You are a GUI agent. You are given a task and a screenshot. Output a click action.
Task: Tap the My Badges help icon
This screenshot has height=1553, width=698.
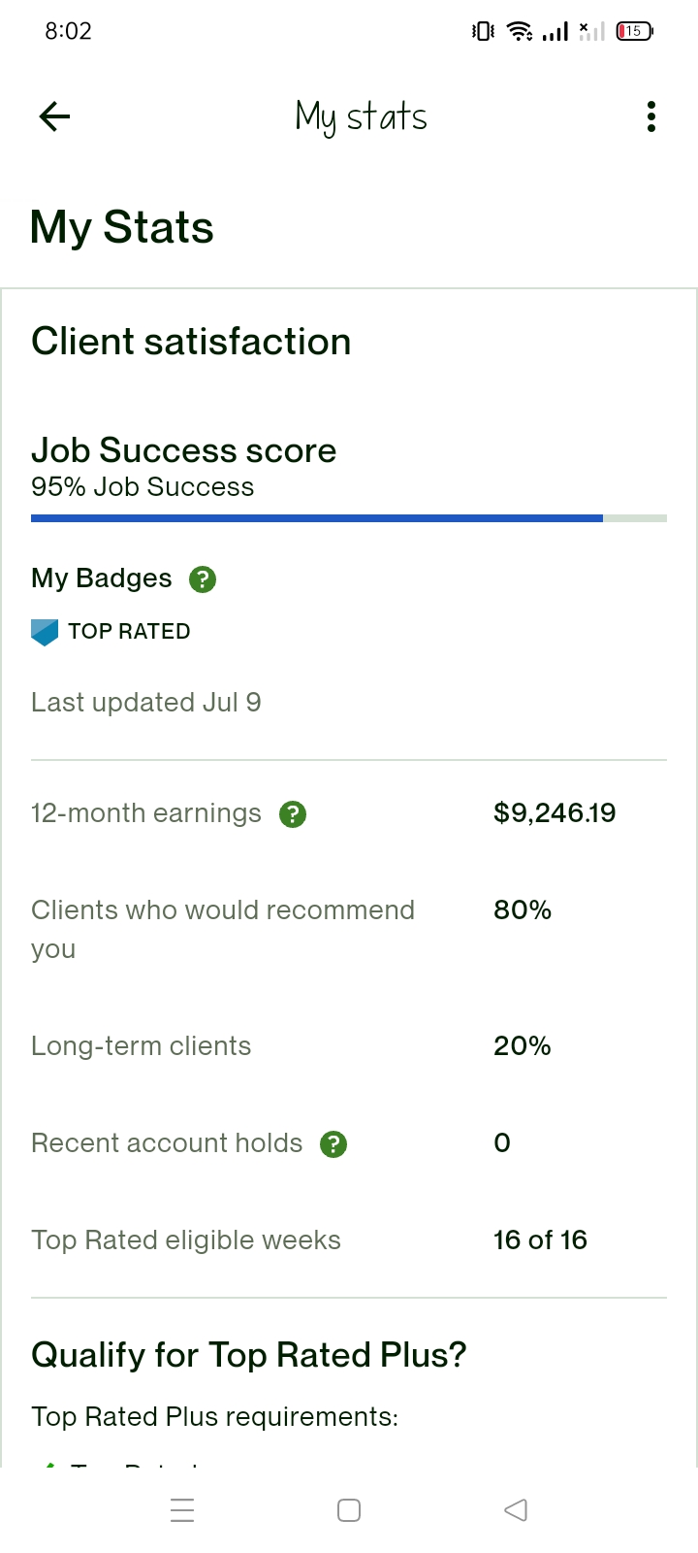pos(203,579)
